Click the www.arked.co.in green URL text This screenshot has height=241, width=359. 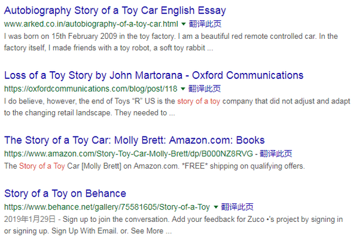tap(91, 24)
